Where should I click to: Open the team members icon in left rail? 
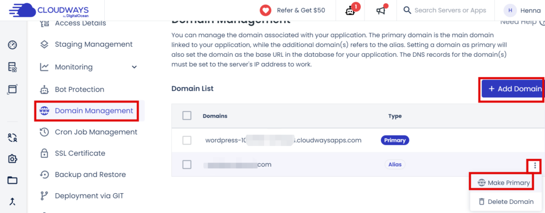click(13, 138)
